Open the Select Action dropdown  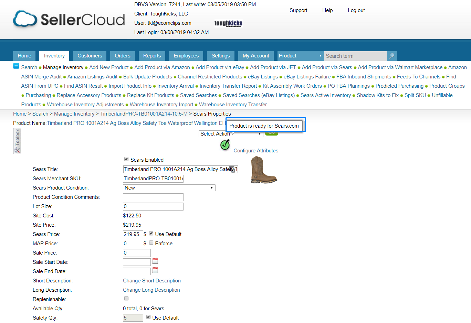pos(231,134)
